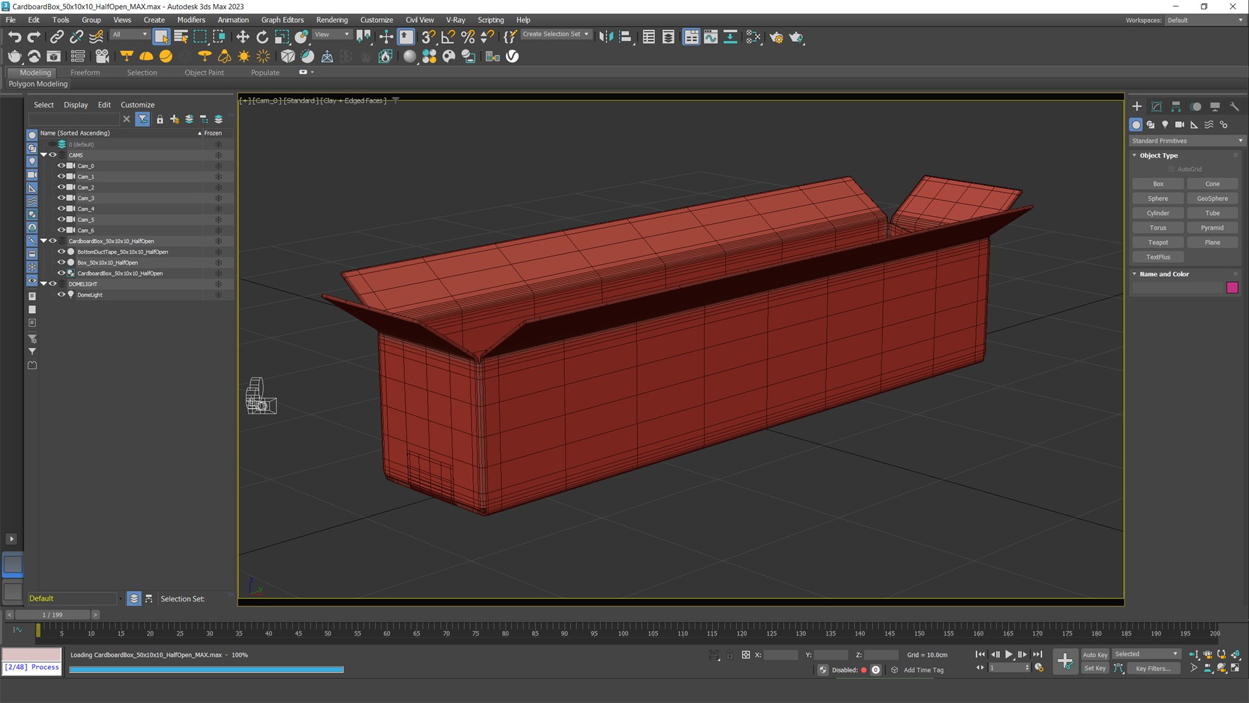Activate the Select and Rotate tool
The width and height of the screenshot is (1249, 703).
pyautogui.click(x=262, y=37)
